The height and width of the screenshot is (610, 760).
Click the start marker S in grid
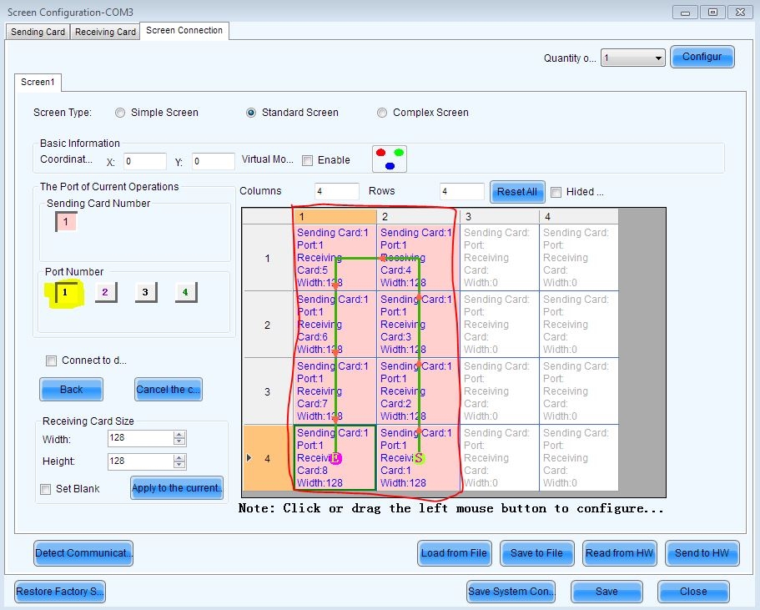tap(419, 458)
